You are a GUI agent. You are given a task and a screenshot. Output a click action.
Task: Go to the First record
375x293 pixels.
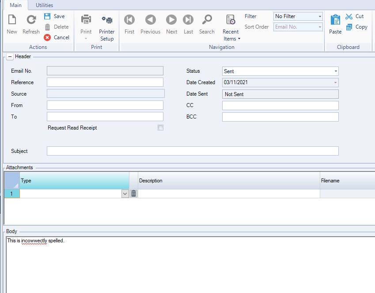[x=129, y=20]
